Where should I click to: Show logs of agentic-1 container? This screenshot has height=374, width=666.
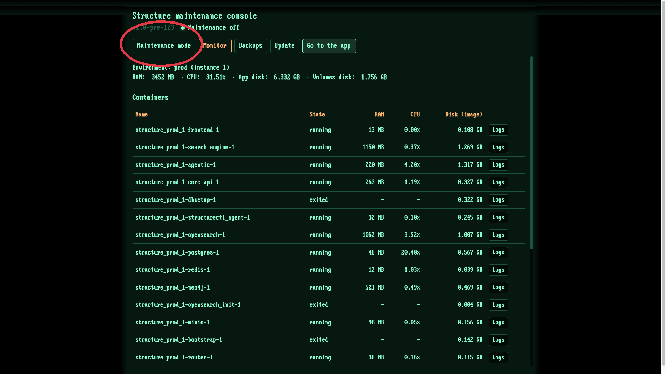tap(498, 165)
